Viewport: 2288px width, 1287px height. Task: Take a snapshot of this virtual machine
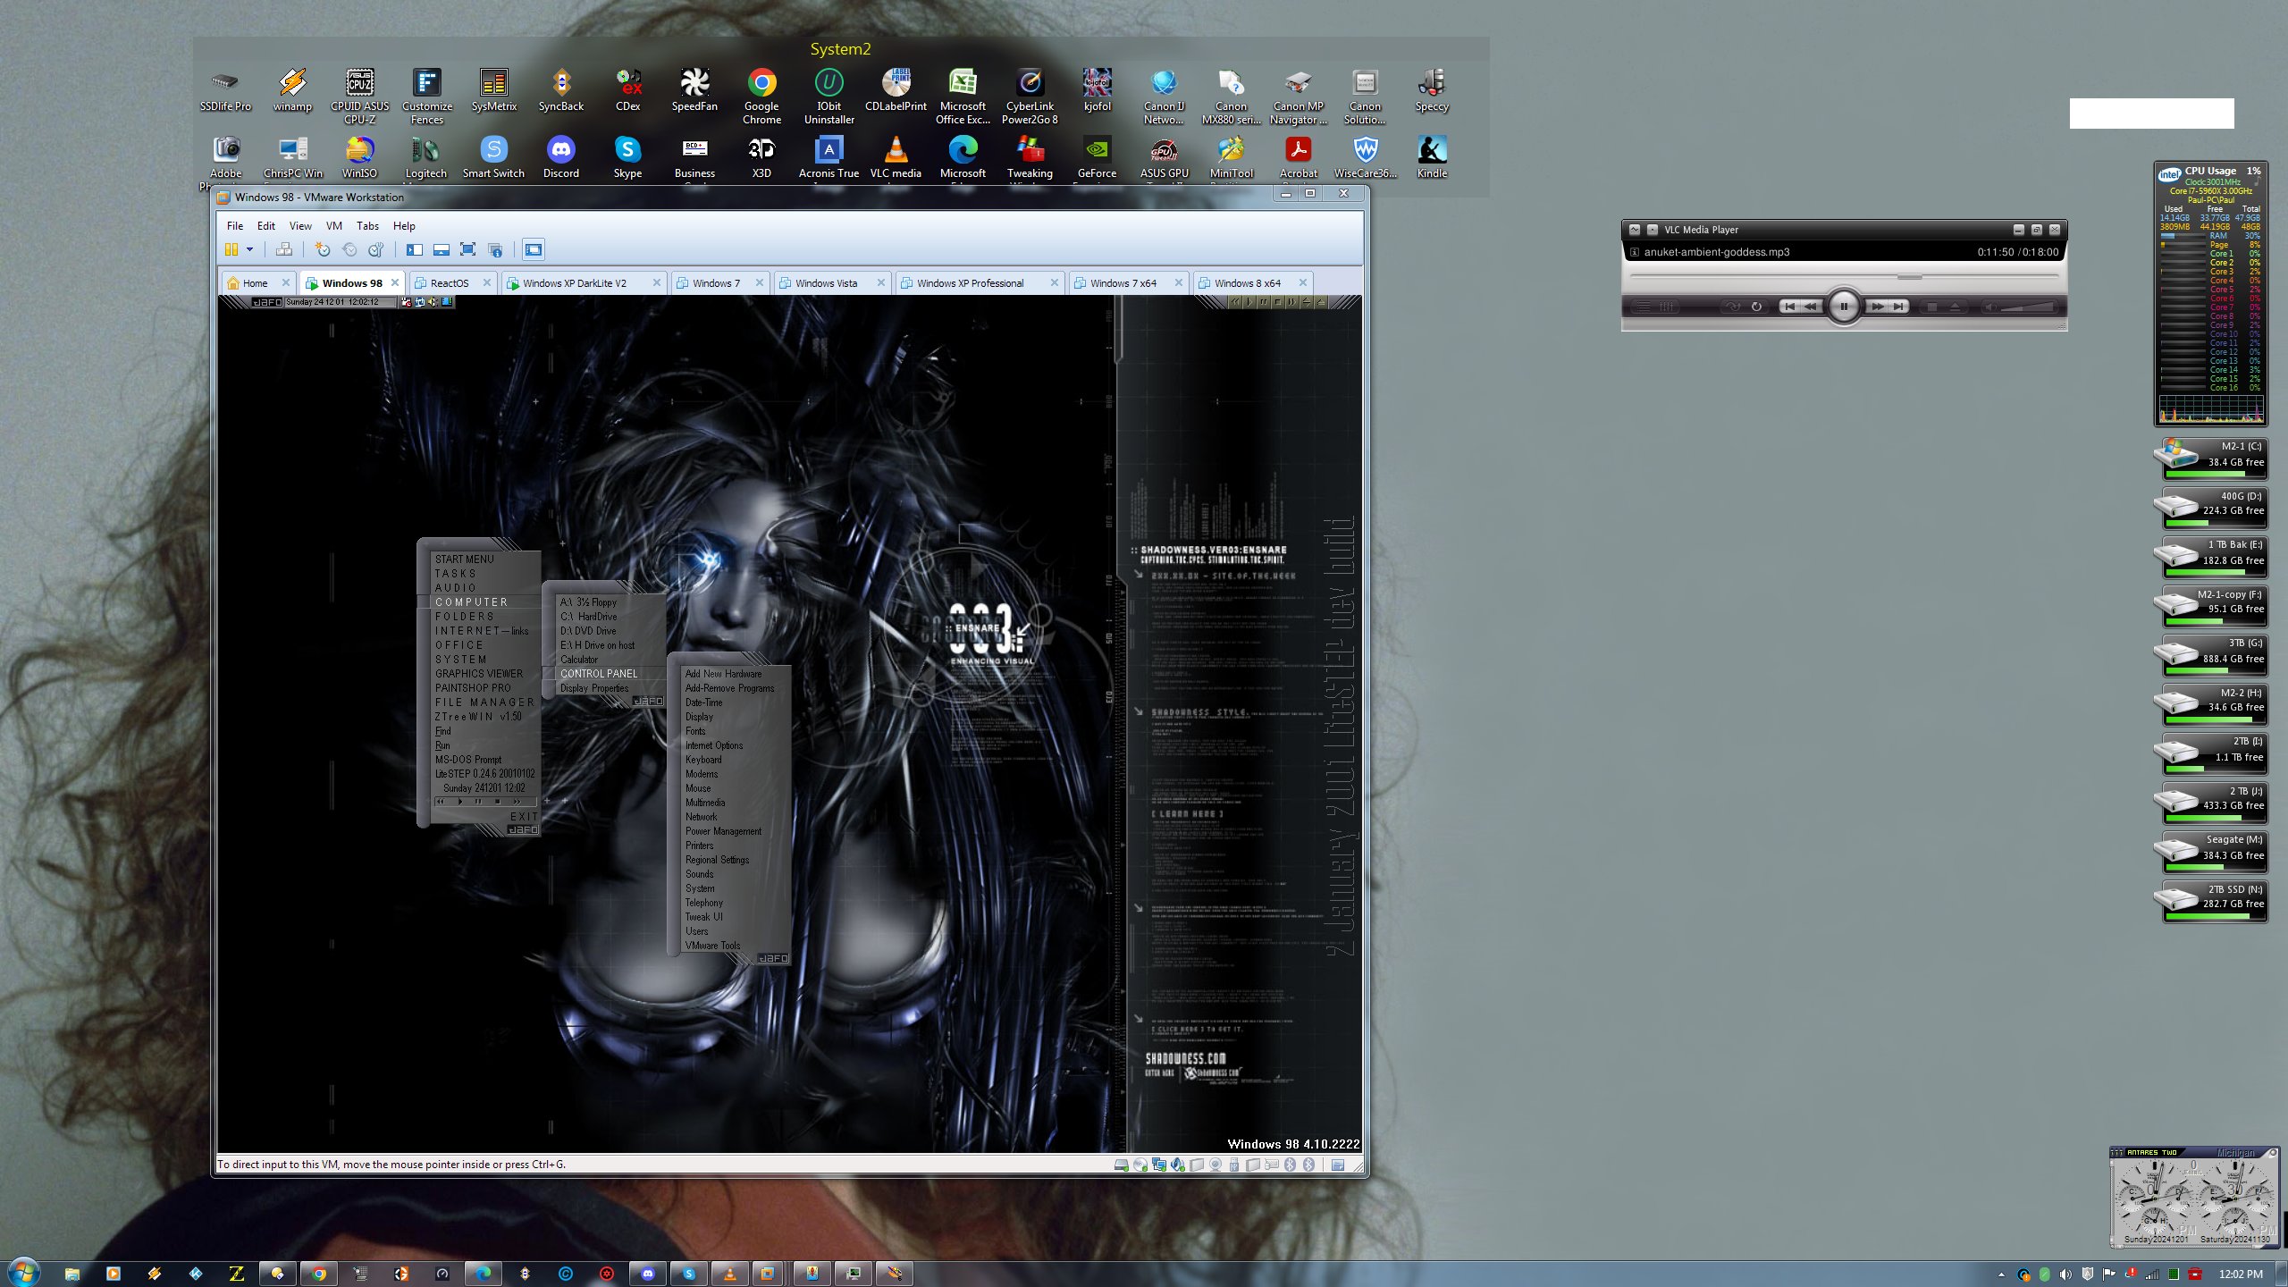(x=323, y=249)
